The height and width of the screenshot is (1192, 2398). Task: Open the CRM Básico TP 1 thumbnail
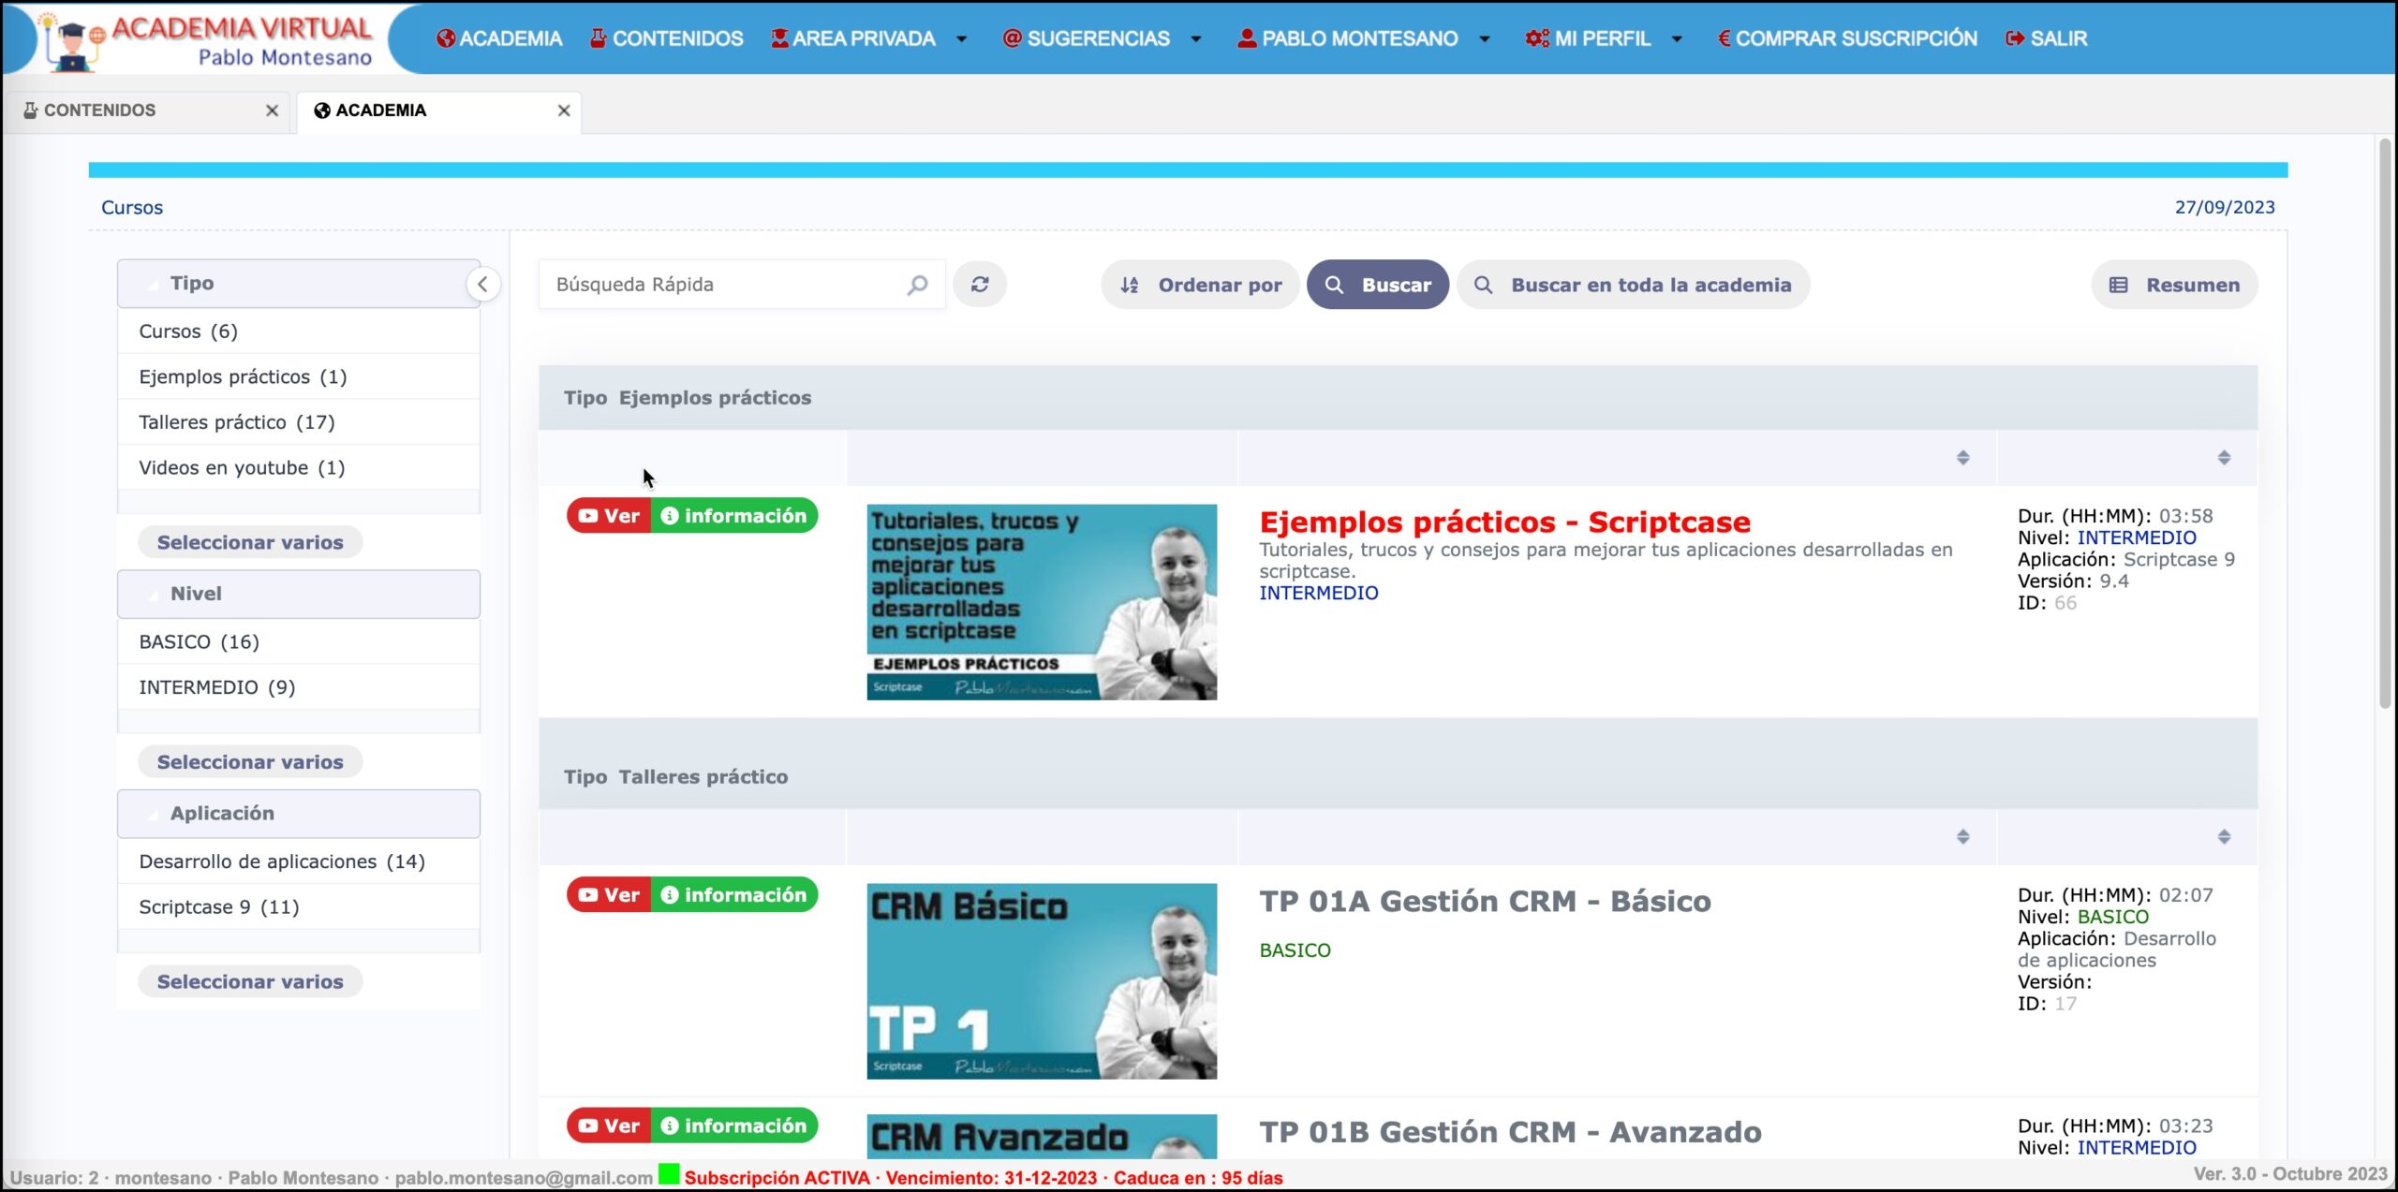pos(1042,981)
